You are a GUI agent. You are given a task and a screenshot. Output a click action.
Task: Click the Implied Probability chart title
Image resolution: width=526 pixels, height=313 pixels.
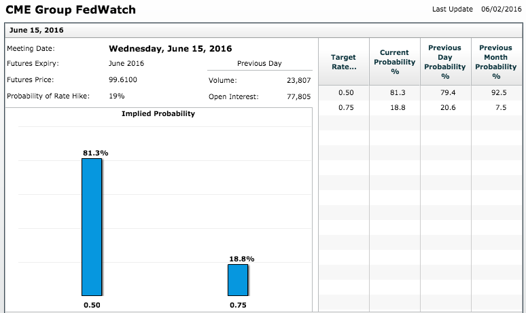[158, 113]
